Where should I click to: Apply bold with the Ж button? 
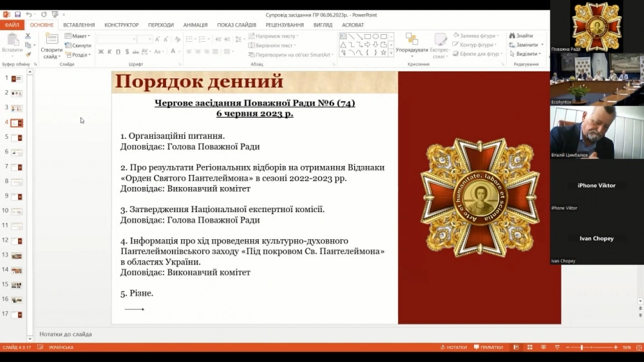coord(100,51)
